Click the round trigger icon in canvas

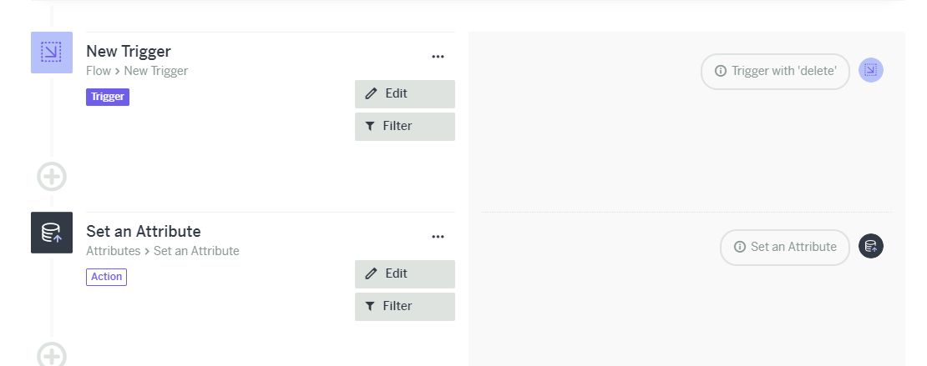tap(871, 70)
